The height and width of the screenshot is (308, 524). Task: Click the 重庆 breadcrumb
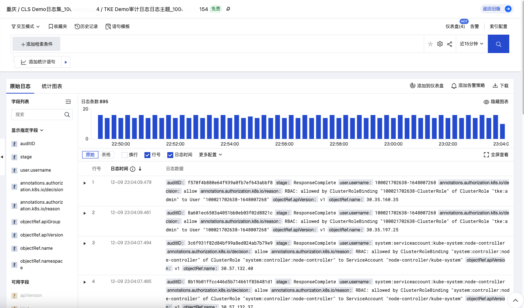tap(11, 9)
